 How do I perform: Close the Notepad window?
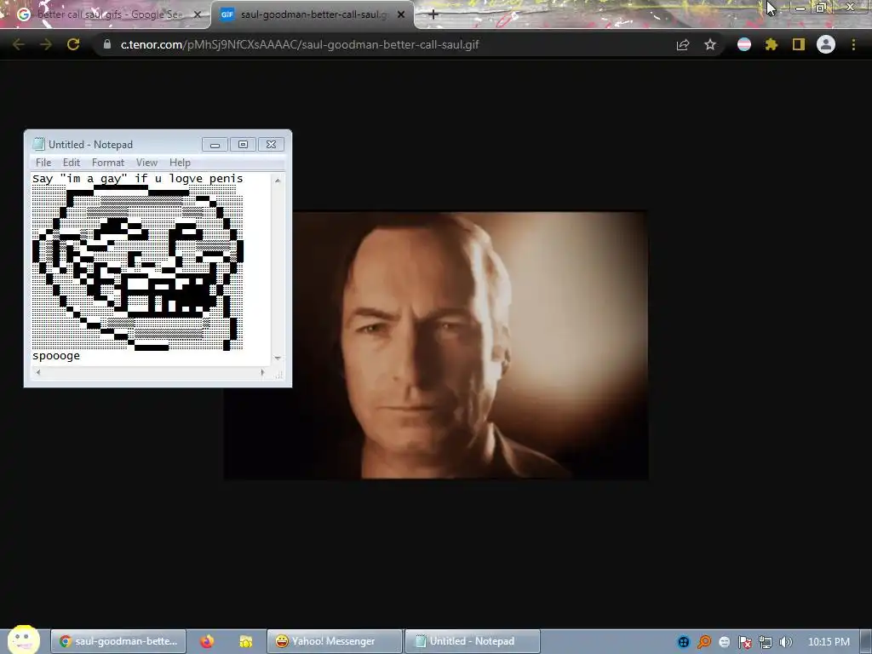[x=271, y=145]
